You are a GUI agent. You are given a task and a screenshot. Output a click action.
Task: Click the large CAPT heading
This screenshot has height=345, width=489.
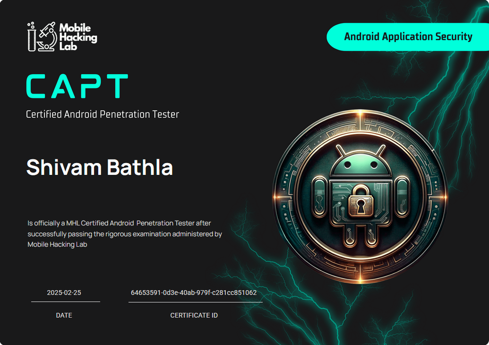coord(77,86)
